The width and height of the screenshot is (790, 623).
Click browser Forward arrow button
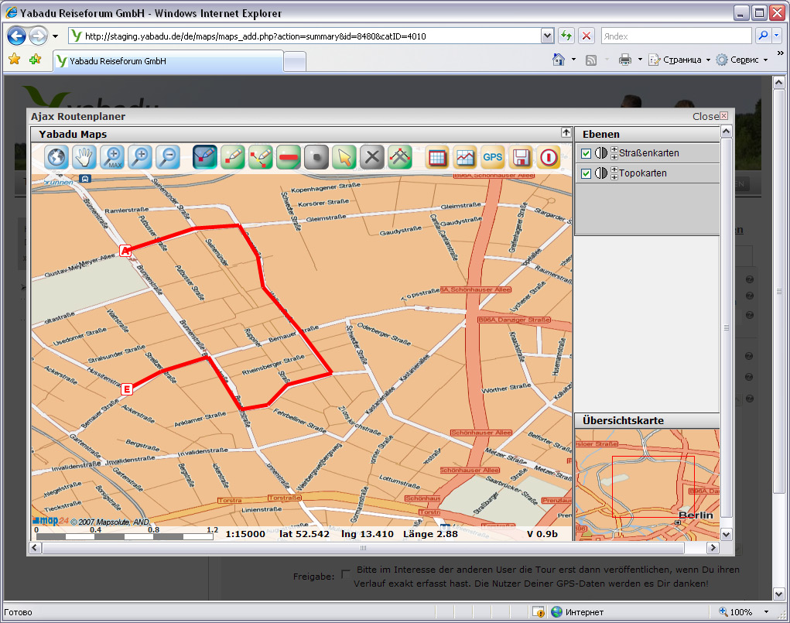(x=39, y=36)
